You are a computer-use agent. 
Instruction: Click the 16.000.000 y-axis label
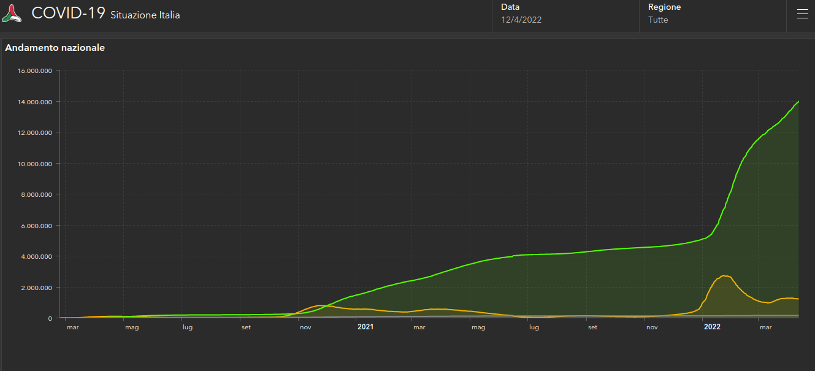(x=34, y=71)
